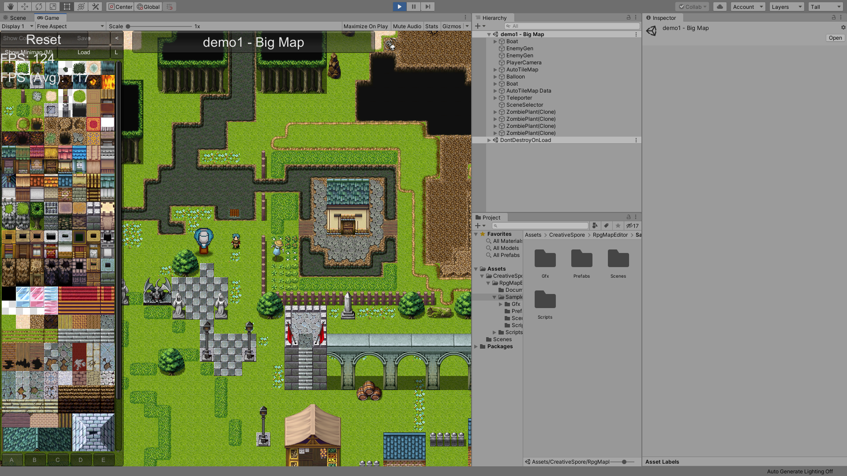Click the Pause button
847x476 pixels.
click(x=413, y=7)
